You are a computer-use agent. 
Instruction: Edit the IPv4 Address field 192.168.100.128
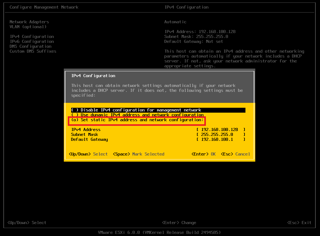(221, 129)
